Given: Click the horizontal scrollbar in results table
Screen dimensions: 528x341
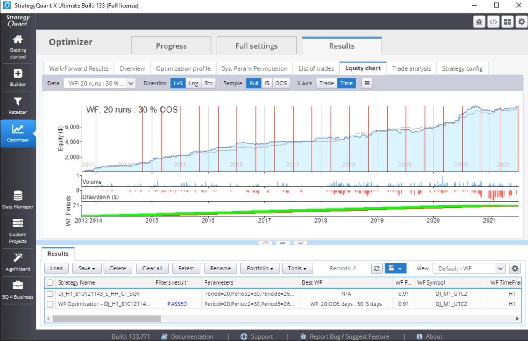Looking at the screenshot, I should pyautogui.click(x=107, y=319).
